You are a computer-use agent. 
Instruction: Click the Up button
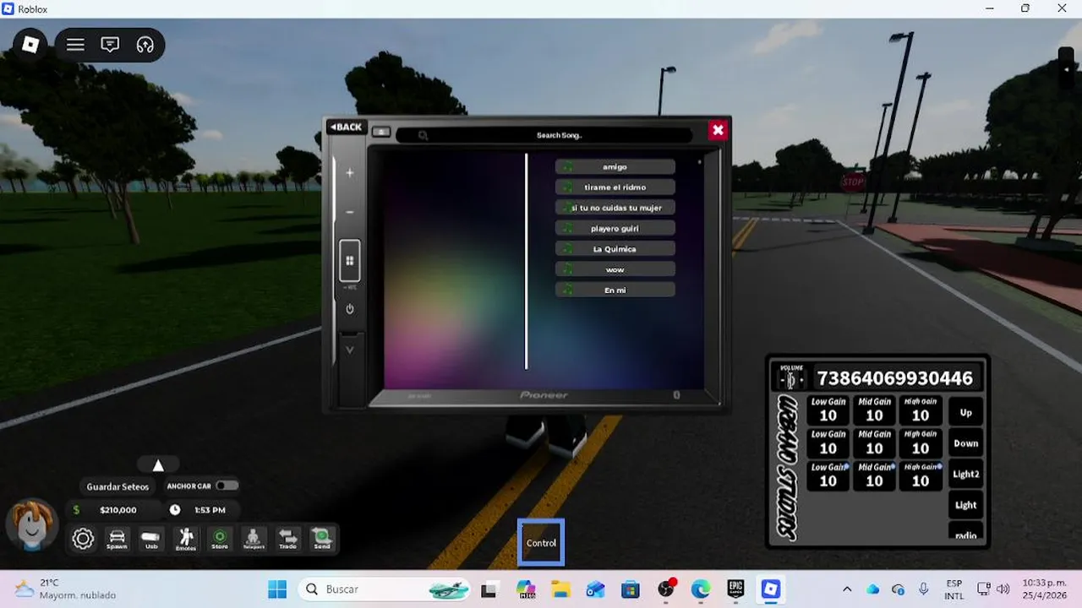tap(966, 413)
